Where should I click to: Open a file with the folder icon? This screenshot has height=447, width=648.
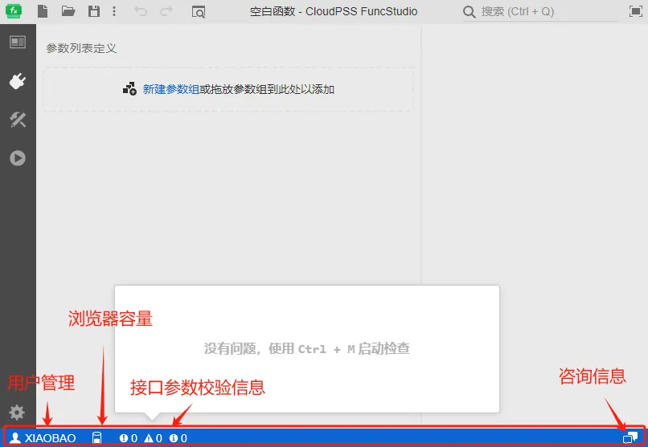point(68,11)
